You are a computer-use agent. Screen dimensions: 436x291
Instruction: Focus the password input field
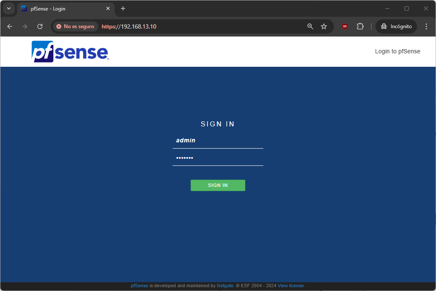pyautogui.click(x=218, y=158)
